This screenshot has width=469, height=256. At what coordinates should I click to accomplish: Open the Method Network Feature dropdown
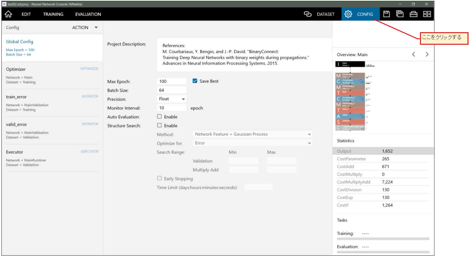coord(252,134)
